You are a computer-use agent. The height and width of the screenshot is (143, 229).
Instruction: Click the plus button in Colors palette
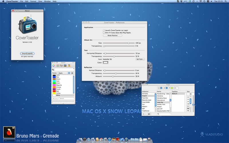coord(54,98)
